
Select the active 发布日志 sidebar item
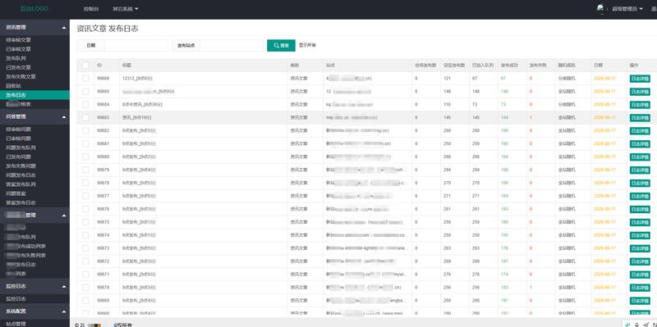point(34,95)
